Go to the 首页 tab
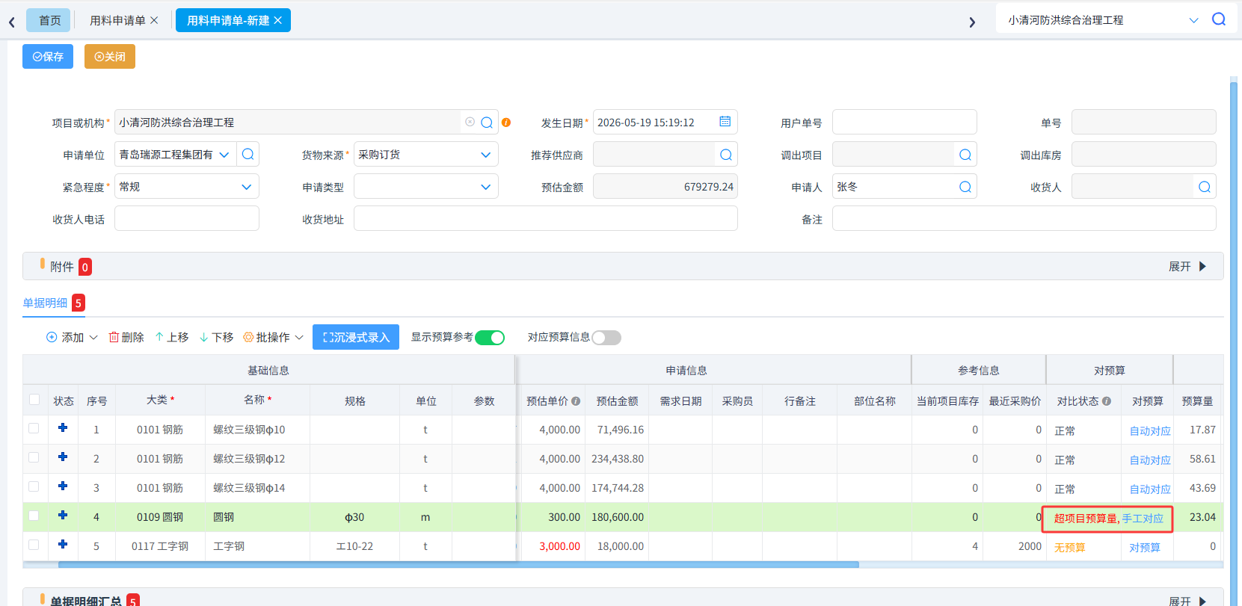1242x606 pixels. [x=49, y=20]
